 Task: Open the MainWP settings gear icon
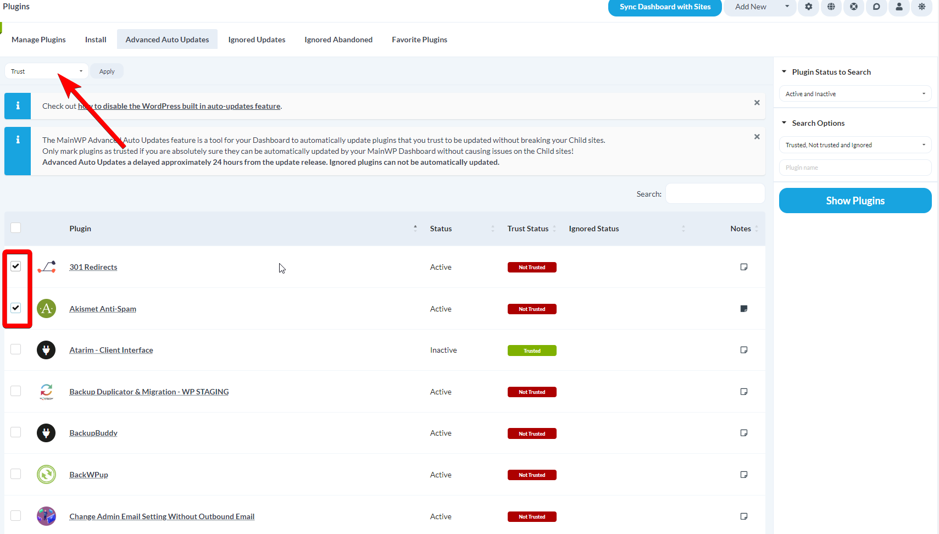(808, 8)
